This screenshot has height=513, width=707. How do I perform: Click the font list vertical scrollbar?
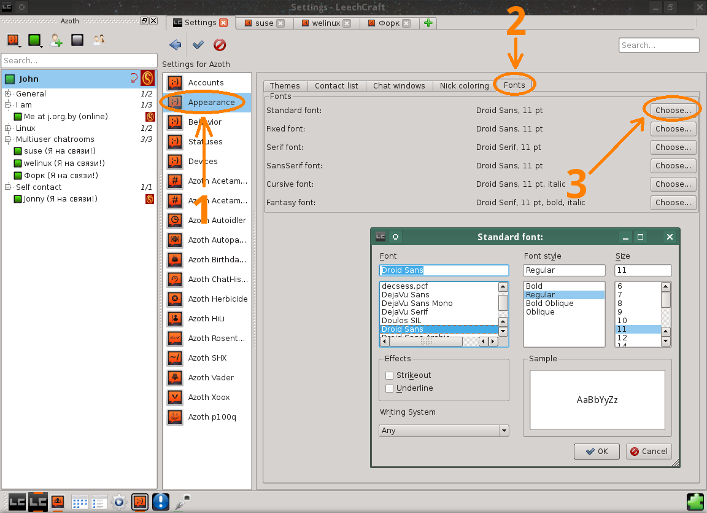click(503, 308)
